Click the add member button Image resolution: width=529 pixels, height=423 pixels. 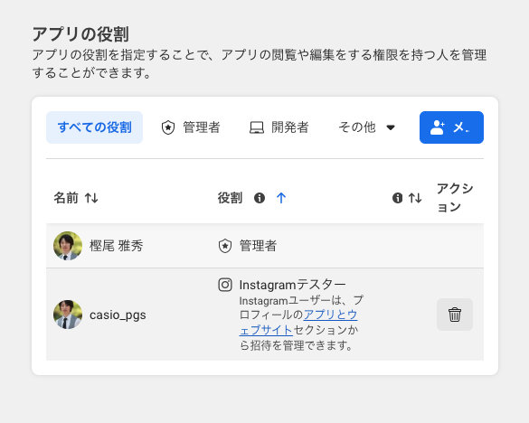(x=451, y=127)
